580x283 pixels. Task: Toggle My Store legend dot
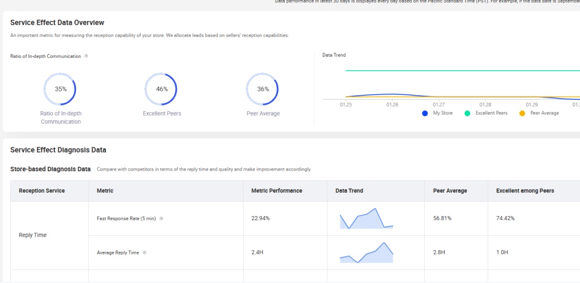[x=425, y=113]
